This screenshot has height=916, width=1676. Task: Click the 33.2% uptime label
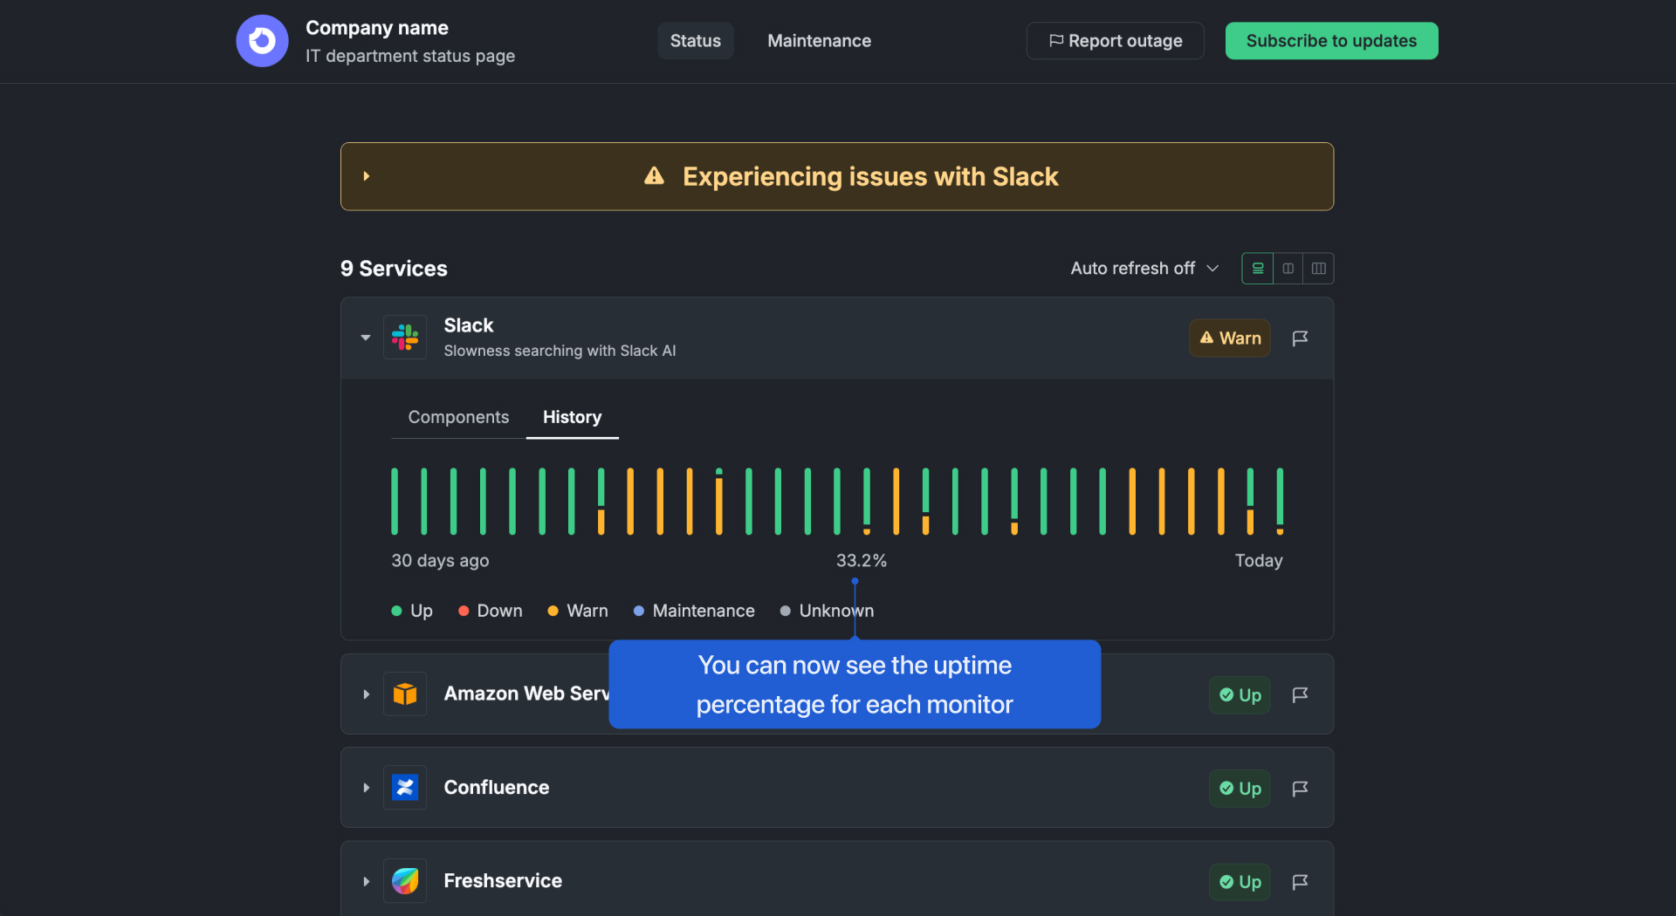point(861,560)
